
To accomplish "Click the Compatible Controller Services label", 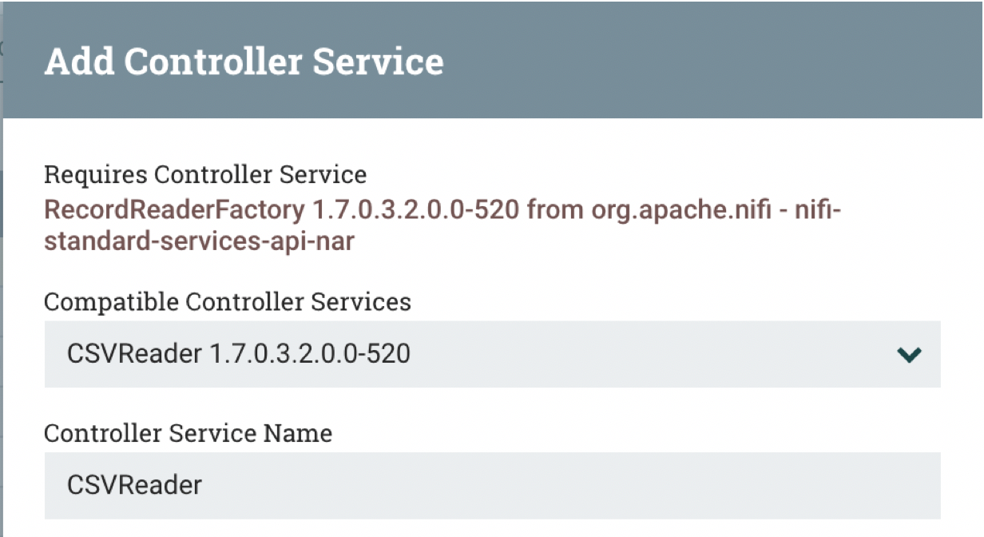I will click(228, 302).
